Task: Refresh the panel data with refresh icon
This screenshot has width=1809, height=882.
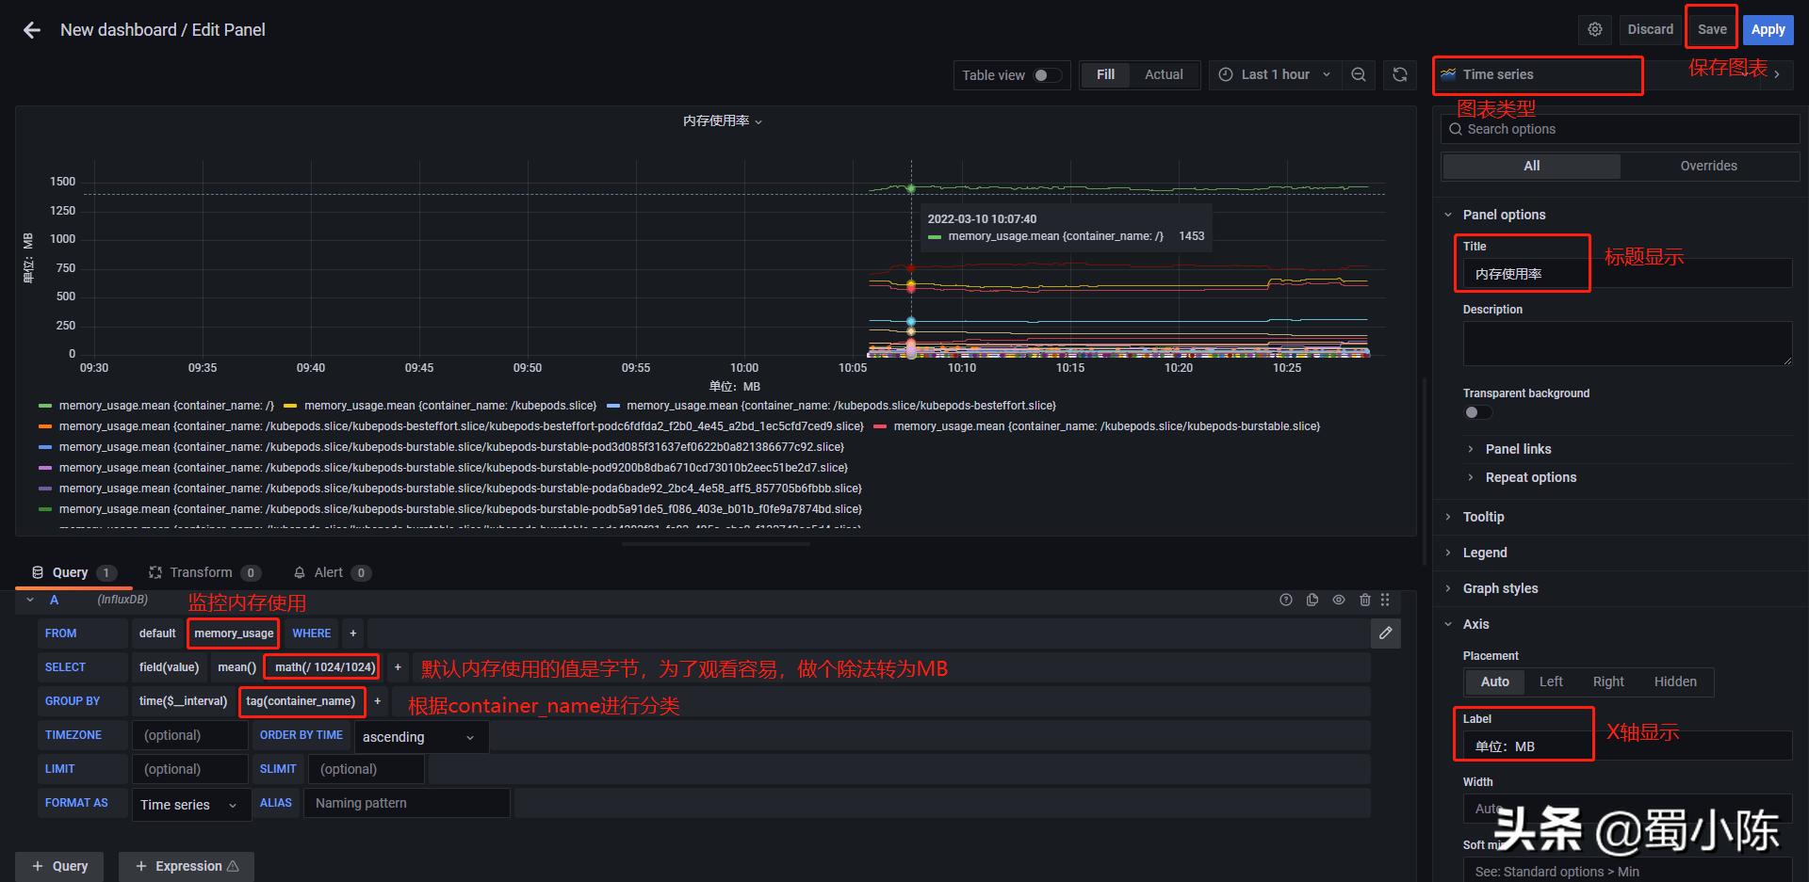Action: pyautogui.click(x=1401, y=74)
